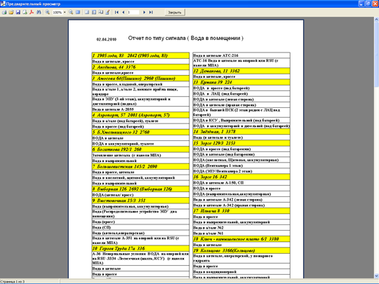Select row '17 Ильича 8 330'
Image resolution: width=379 pixels, height=284 pixels.
point(241,211)
